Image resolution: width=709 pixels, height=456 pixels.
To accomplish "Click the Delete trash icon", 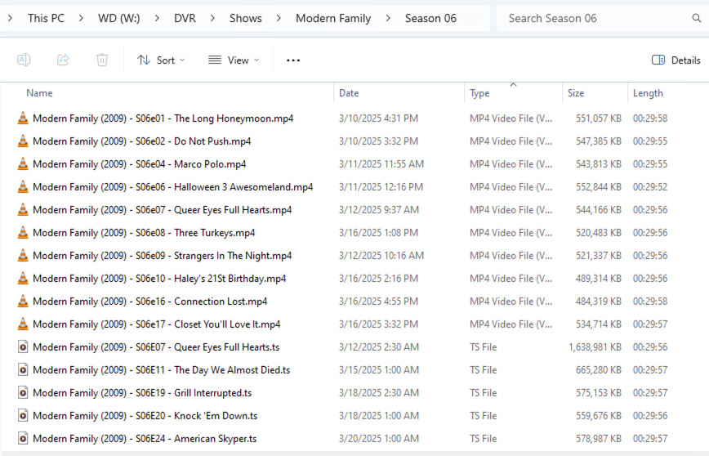I will pyautogui.click(x=102, y=60).
